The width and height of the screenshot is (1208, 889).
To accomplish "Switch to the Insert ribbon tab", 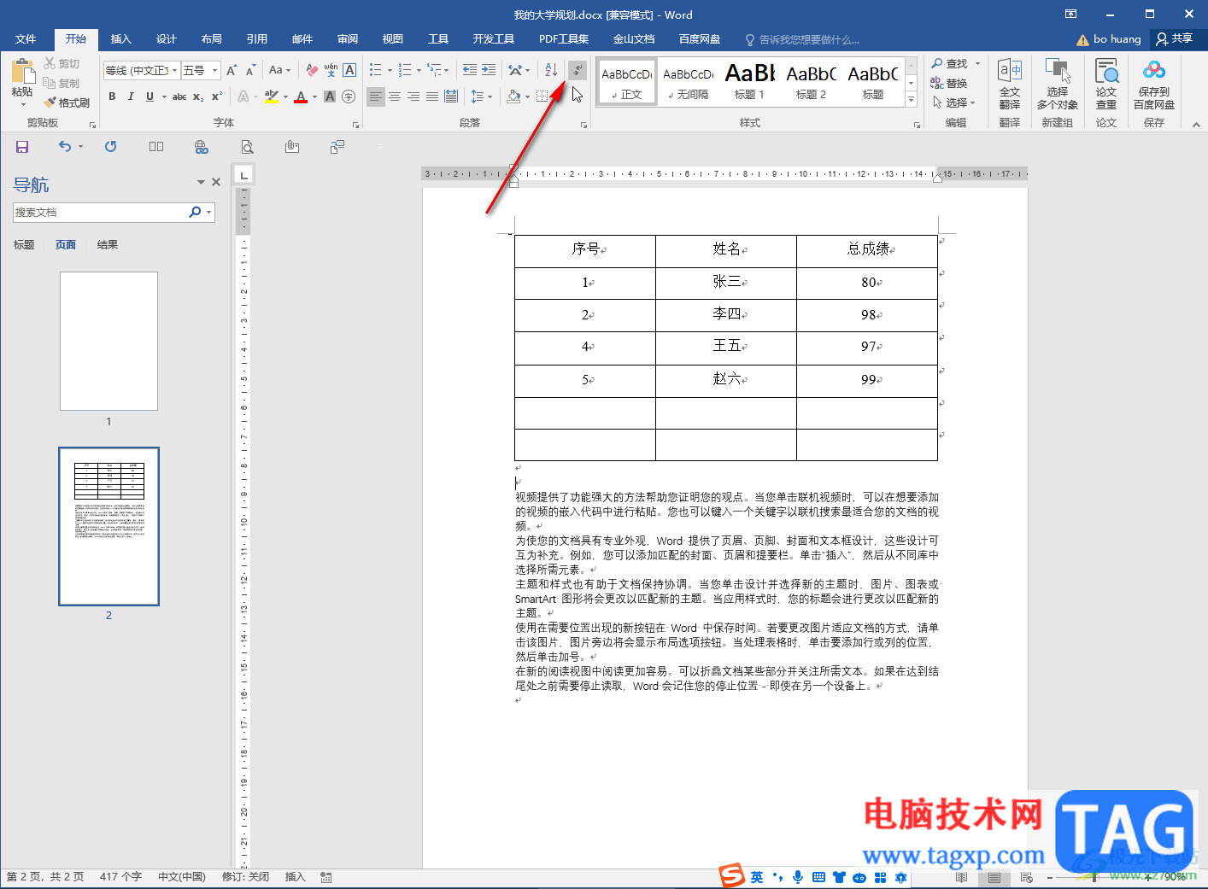I will [x=121, y=39].
